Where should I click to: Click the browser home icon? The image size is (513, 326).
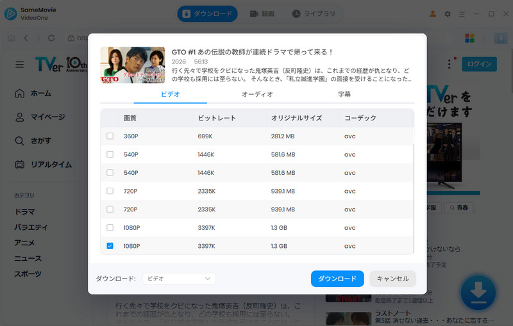click(12, 38)
